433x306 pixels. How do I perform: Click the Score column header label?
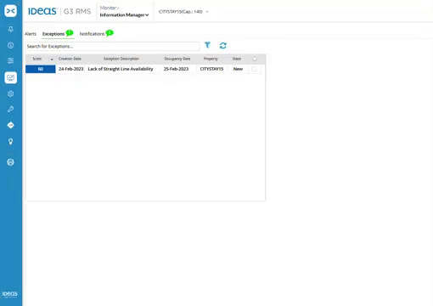point(37,59)
